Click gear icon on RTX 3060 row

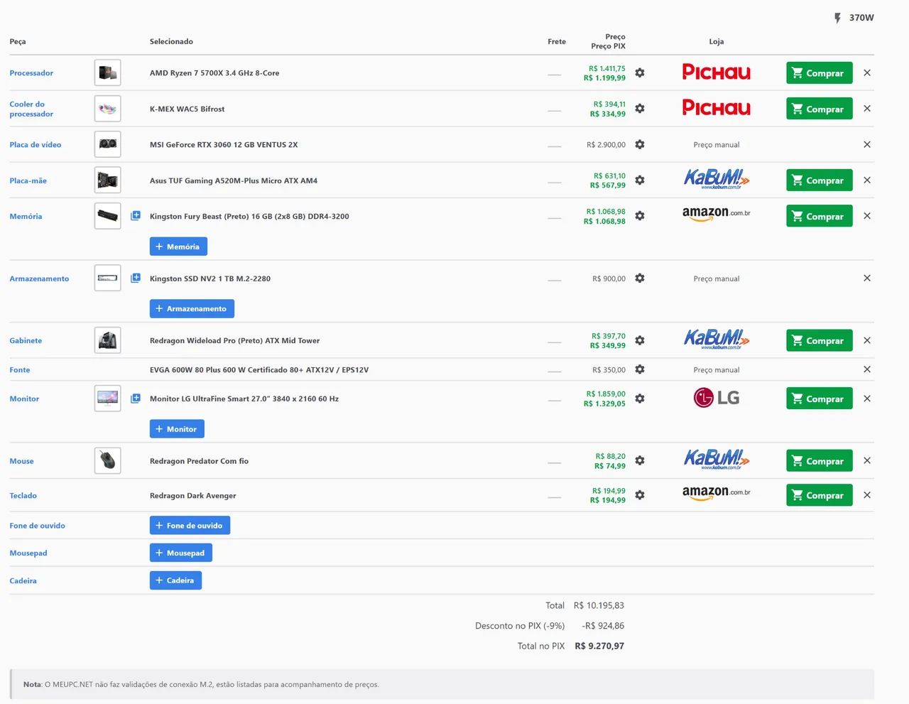click(640, 144)
